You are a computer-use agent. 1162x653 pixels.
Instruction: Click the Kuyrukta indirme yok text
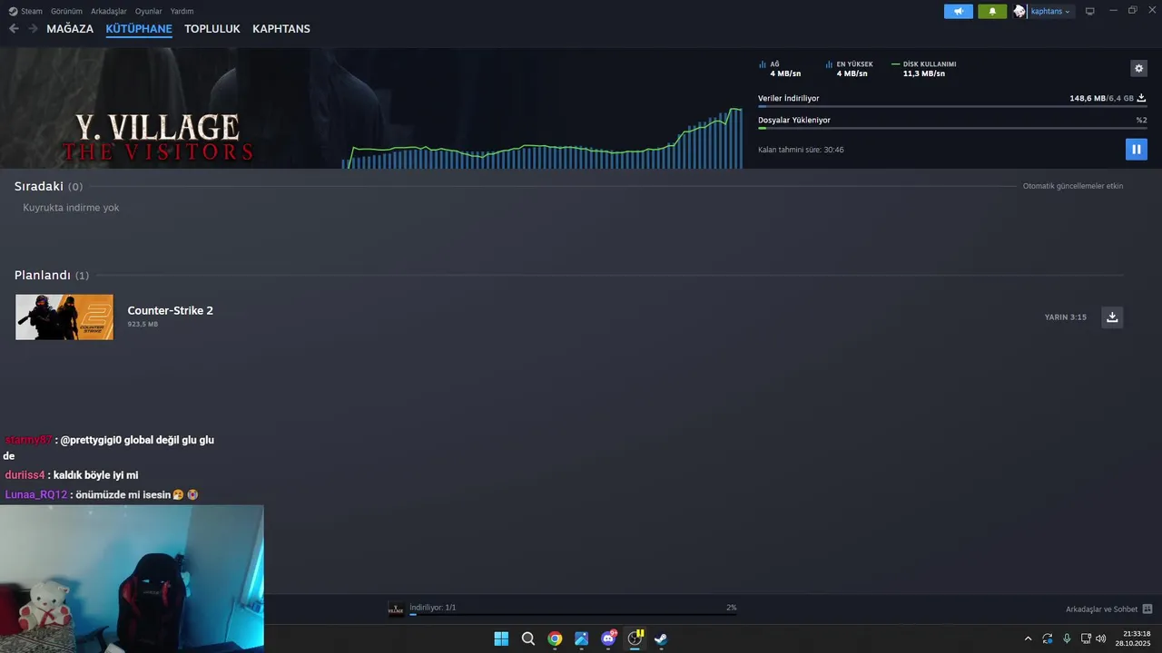coord(71,208)
